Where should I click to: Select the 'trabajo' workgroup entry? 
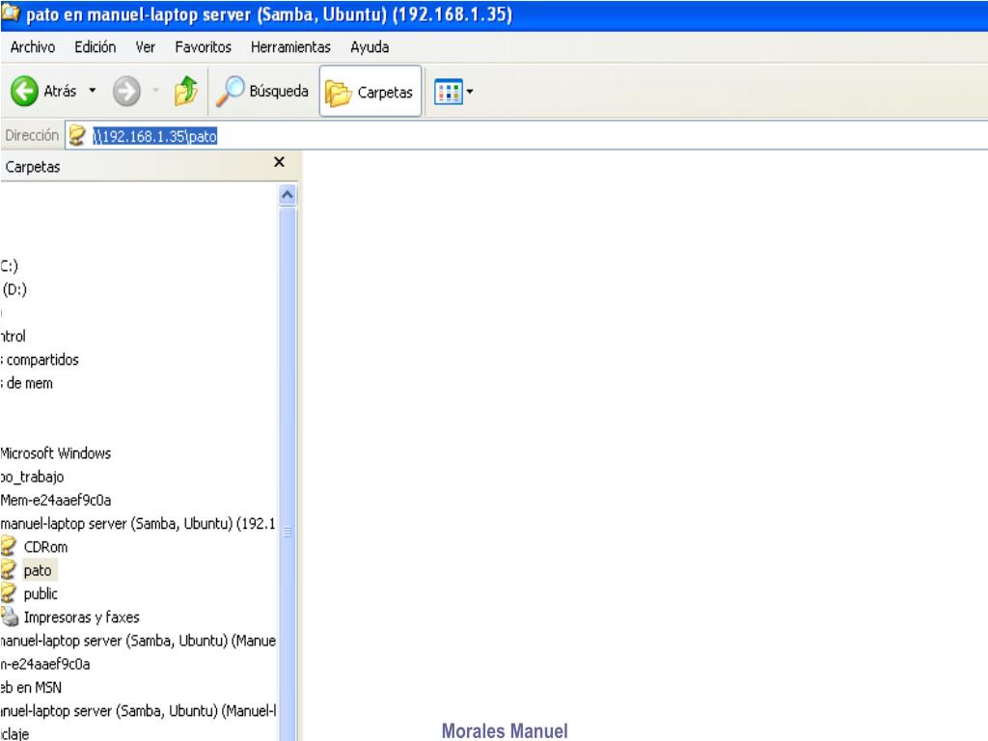(x=32, y=477)
